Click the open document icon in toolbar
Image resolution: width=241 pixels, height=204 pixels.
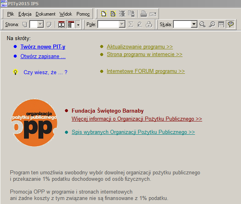click(x=113, y=14)
